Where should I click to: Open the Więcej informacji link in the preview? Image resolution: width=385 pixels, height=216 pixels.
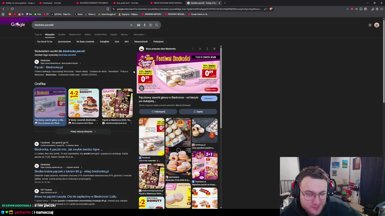(183, 105)
